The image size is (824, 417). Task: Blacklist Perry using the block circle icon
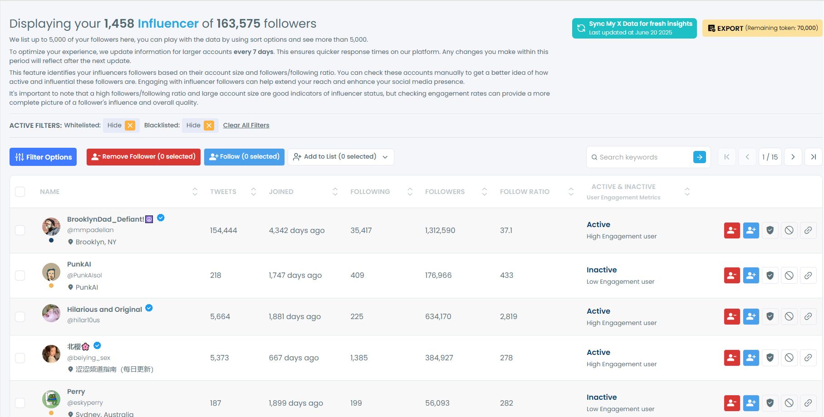tap(789, 403)
